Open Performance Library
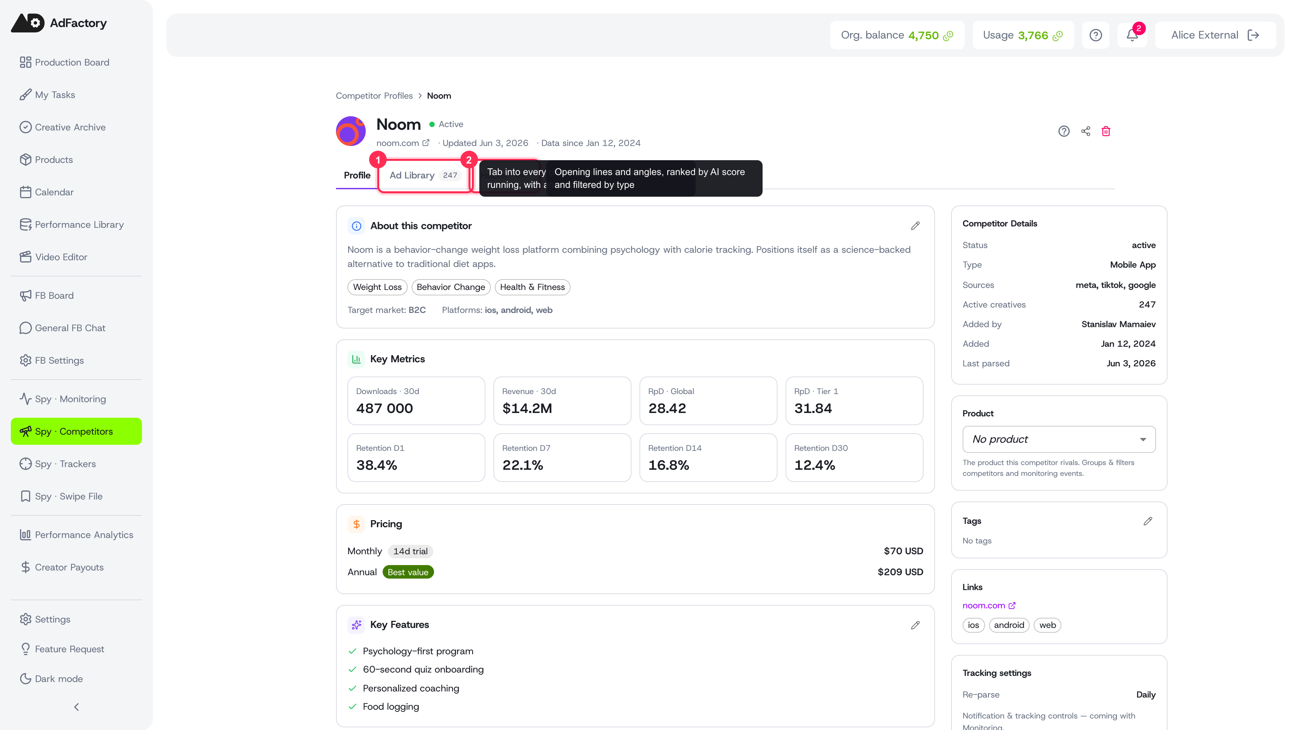The height and width of the screenshot is (730, 1298). point(76,224)
